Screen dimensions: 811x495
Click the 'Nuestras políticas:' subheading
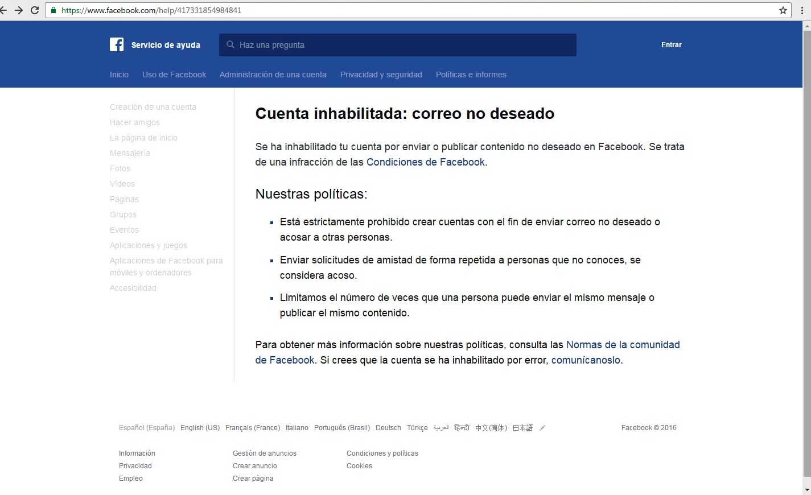click(x=311, y=194)
